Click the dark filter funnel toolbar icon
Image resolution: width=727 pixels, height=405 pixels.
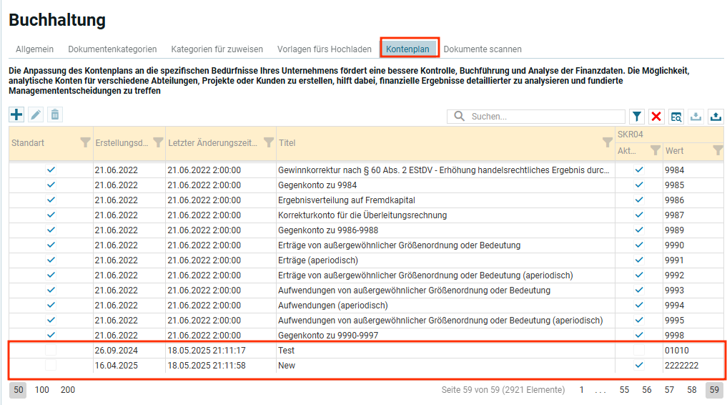(637, 117)
